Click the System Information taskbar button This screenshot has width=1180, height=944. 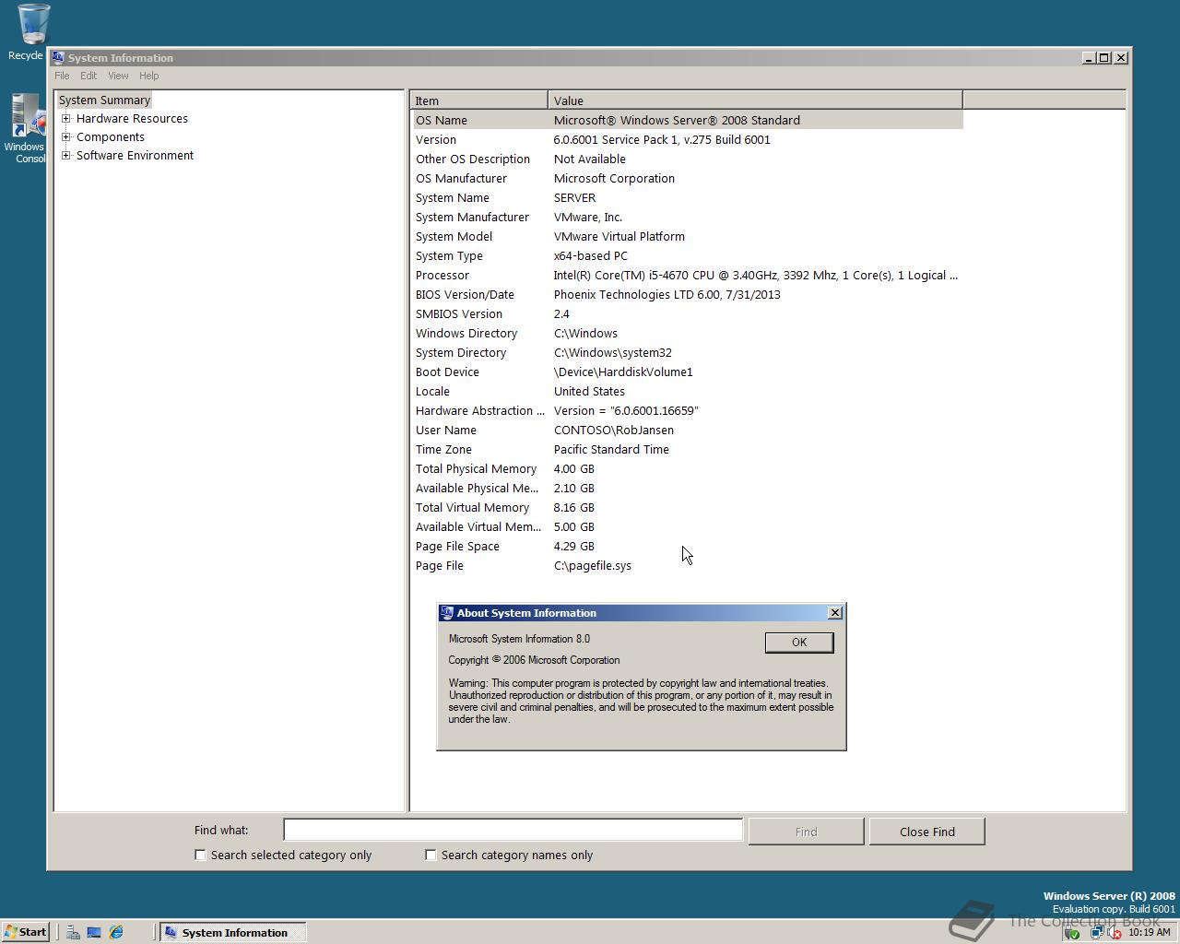[233, 932]
